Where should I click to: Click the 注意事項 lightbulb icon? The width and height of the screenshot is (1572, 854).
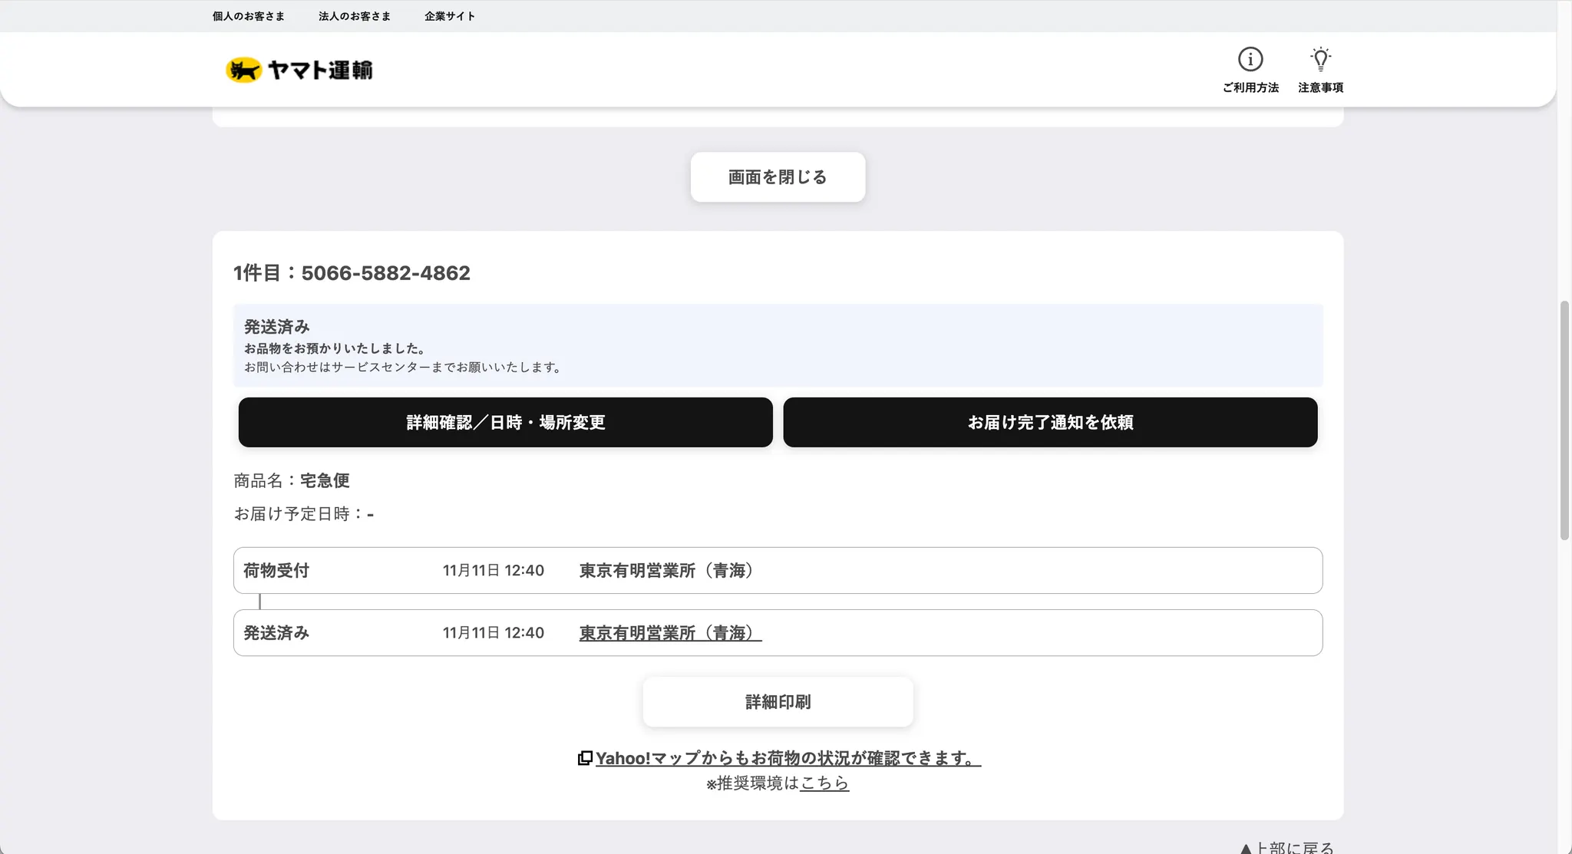[1320, 59]
